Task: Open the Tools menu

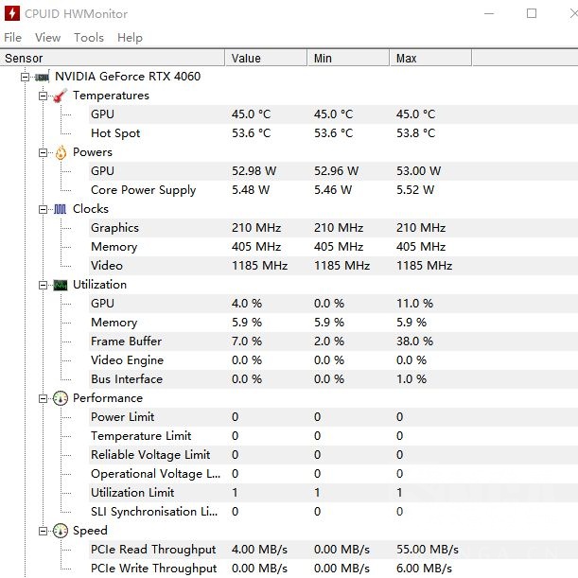Action: (89, 38)
